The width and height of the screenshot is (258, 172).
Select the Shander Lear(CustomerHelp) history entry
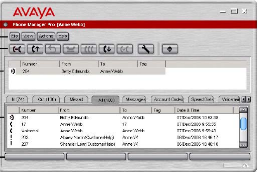(x=123, y=144)
